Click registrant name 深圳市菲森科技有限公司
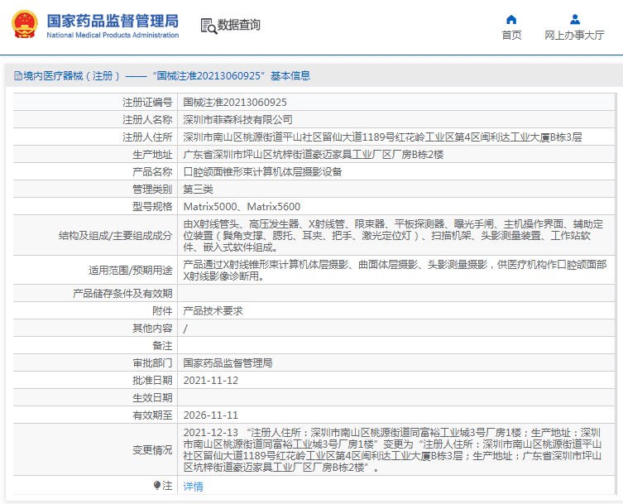The height and width of the screenshot is (504, 623). (237, 120)
